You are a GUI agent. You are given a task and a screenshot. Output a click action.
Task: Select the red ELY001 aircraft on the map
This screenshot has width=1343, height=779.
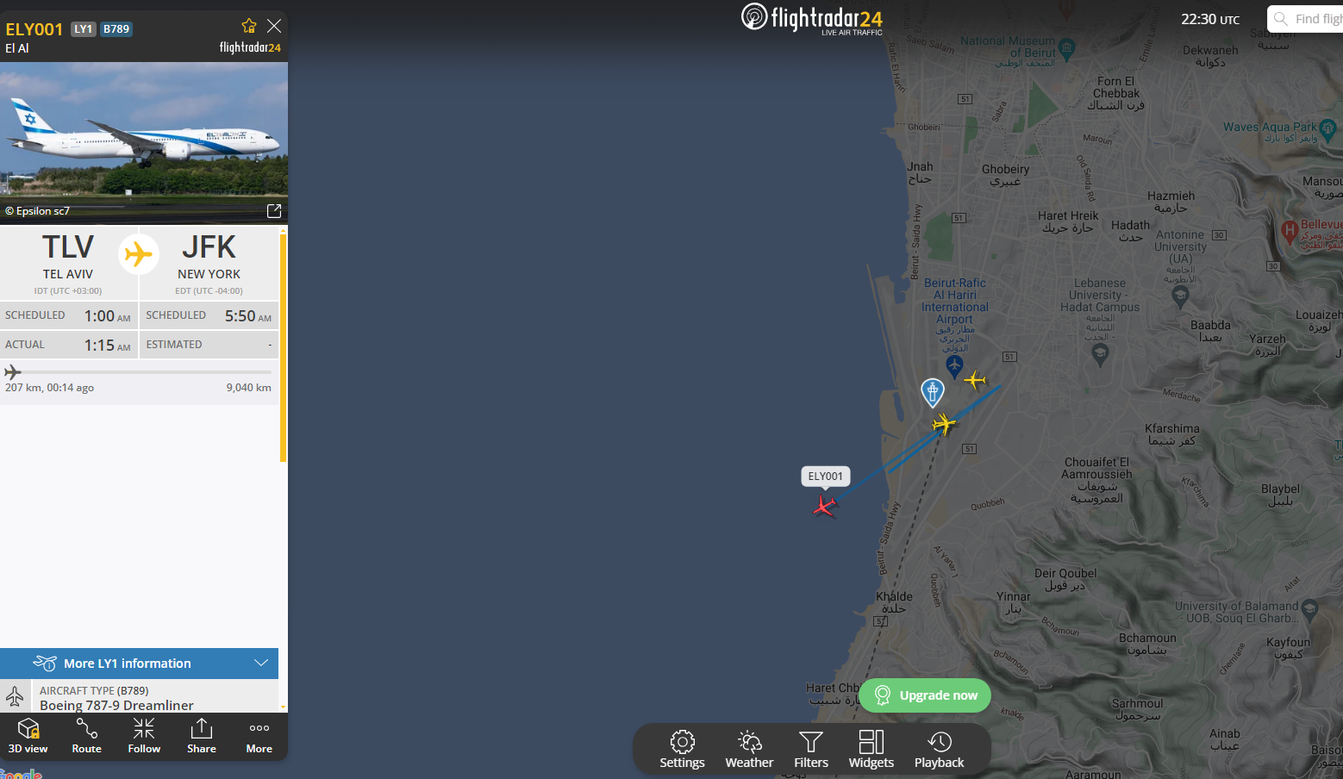coord(825,506)
